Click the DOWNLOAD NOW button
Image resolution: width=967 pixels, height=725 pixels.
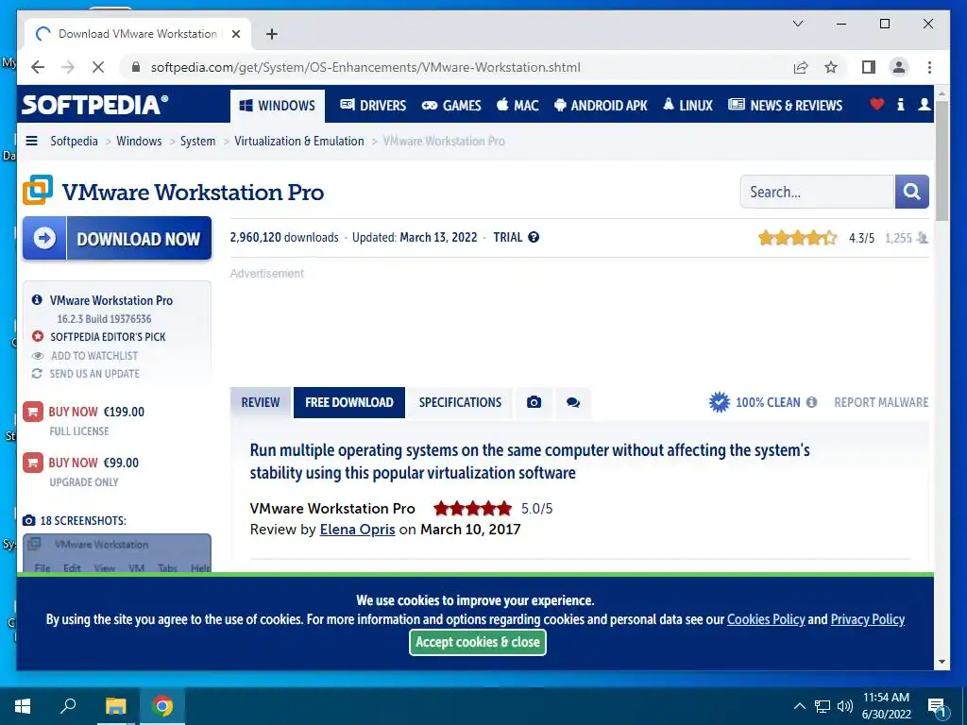pos(117,238)
